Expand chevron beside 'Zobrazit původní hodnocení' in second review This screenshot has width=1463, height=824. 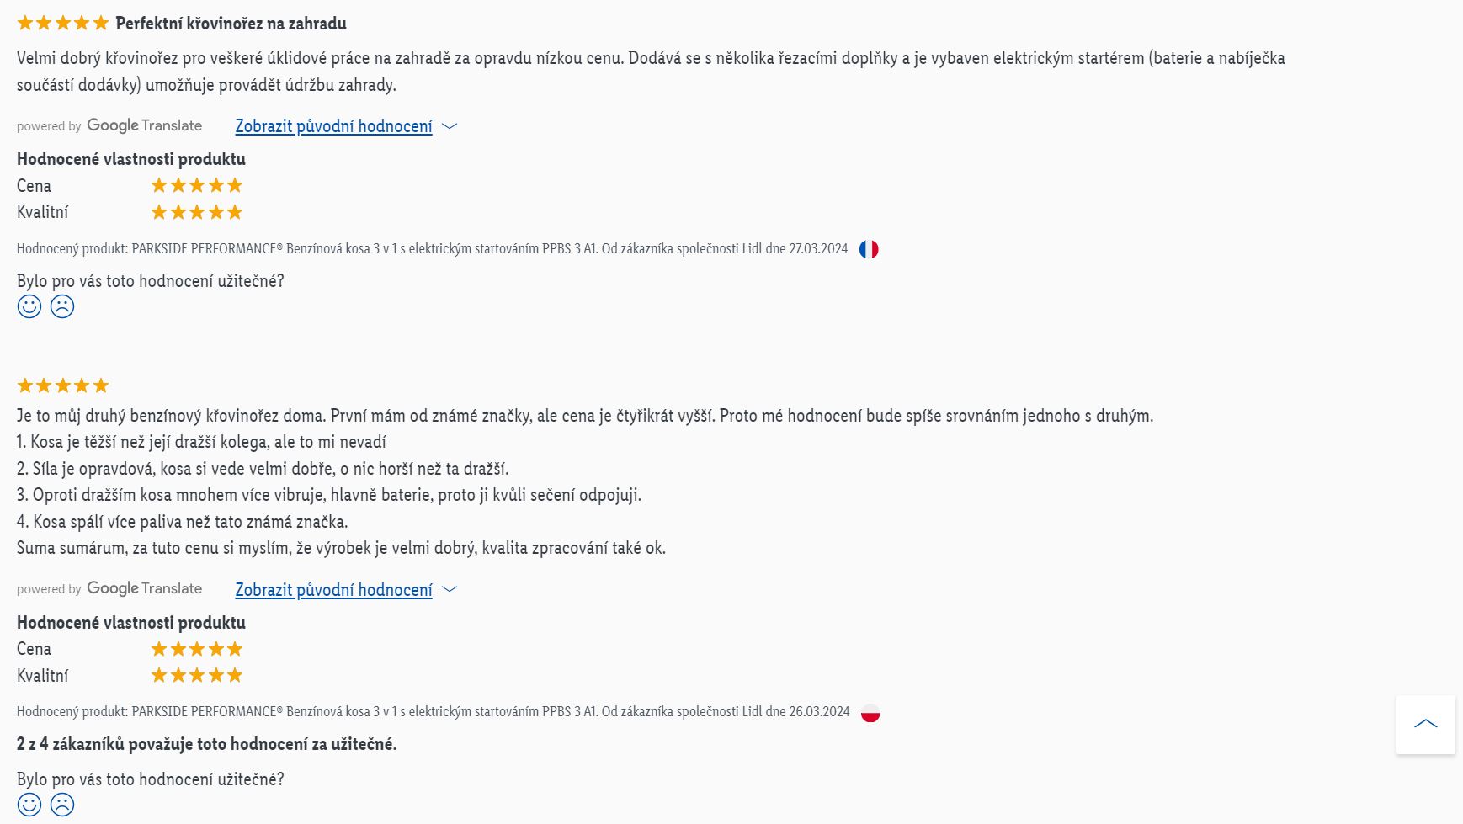(x=450, y=589)
